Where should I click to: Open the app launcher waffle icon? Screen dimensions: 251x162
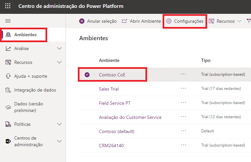pyautogui.click(x=8, y=6)
